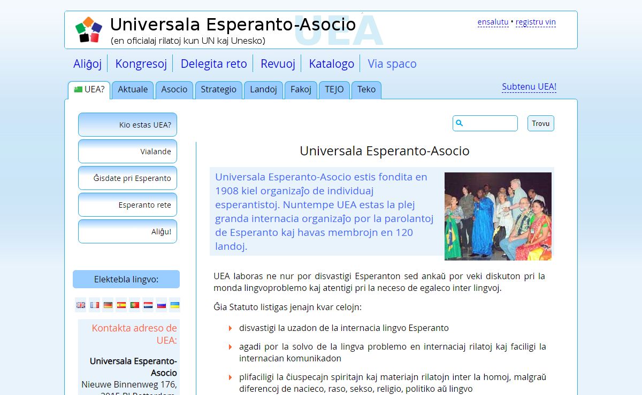Open Delegita reto navigation item
642x395 pixels.
tap(213, 64)
